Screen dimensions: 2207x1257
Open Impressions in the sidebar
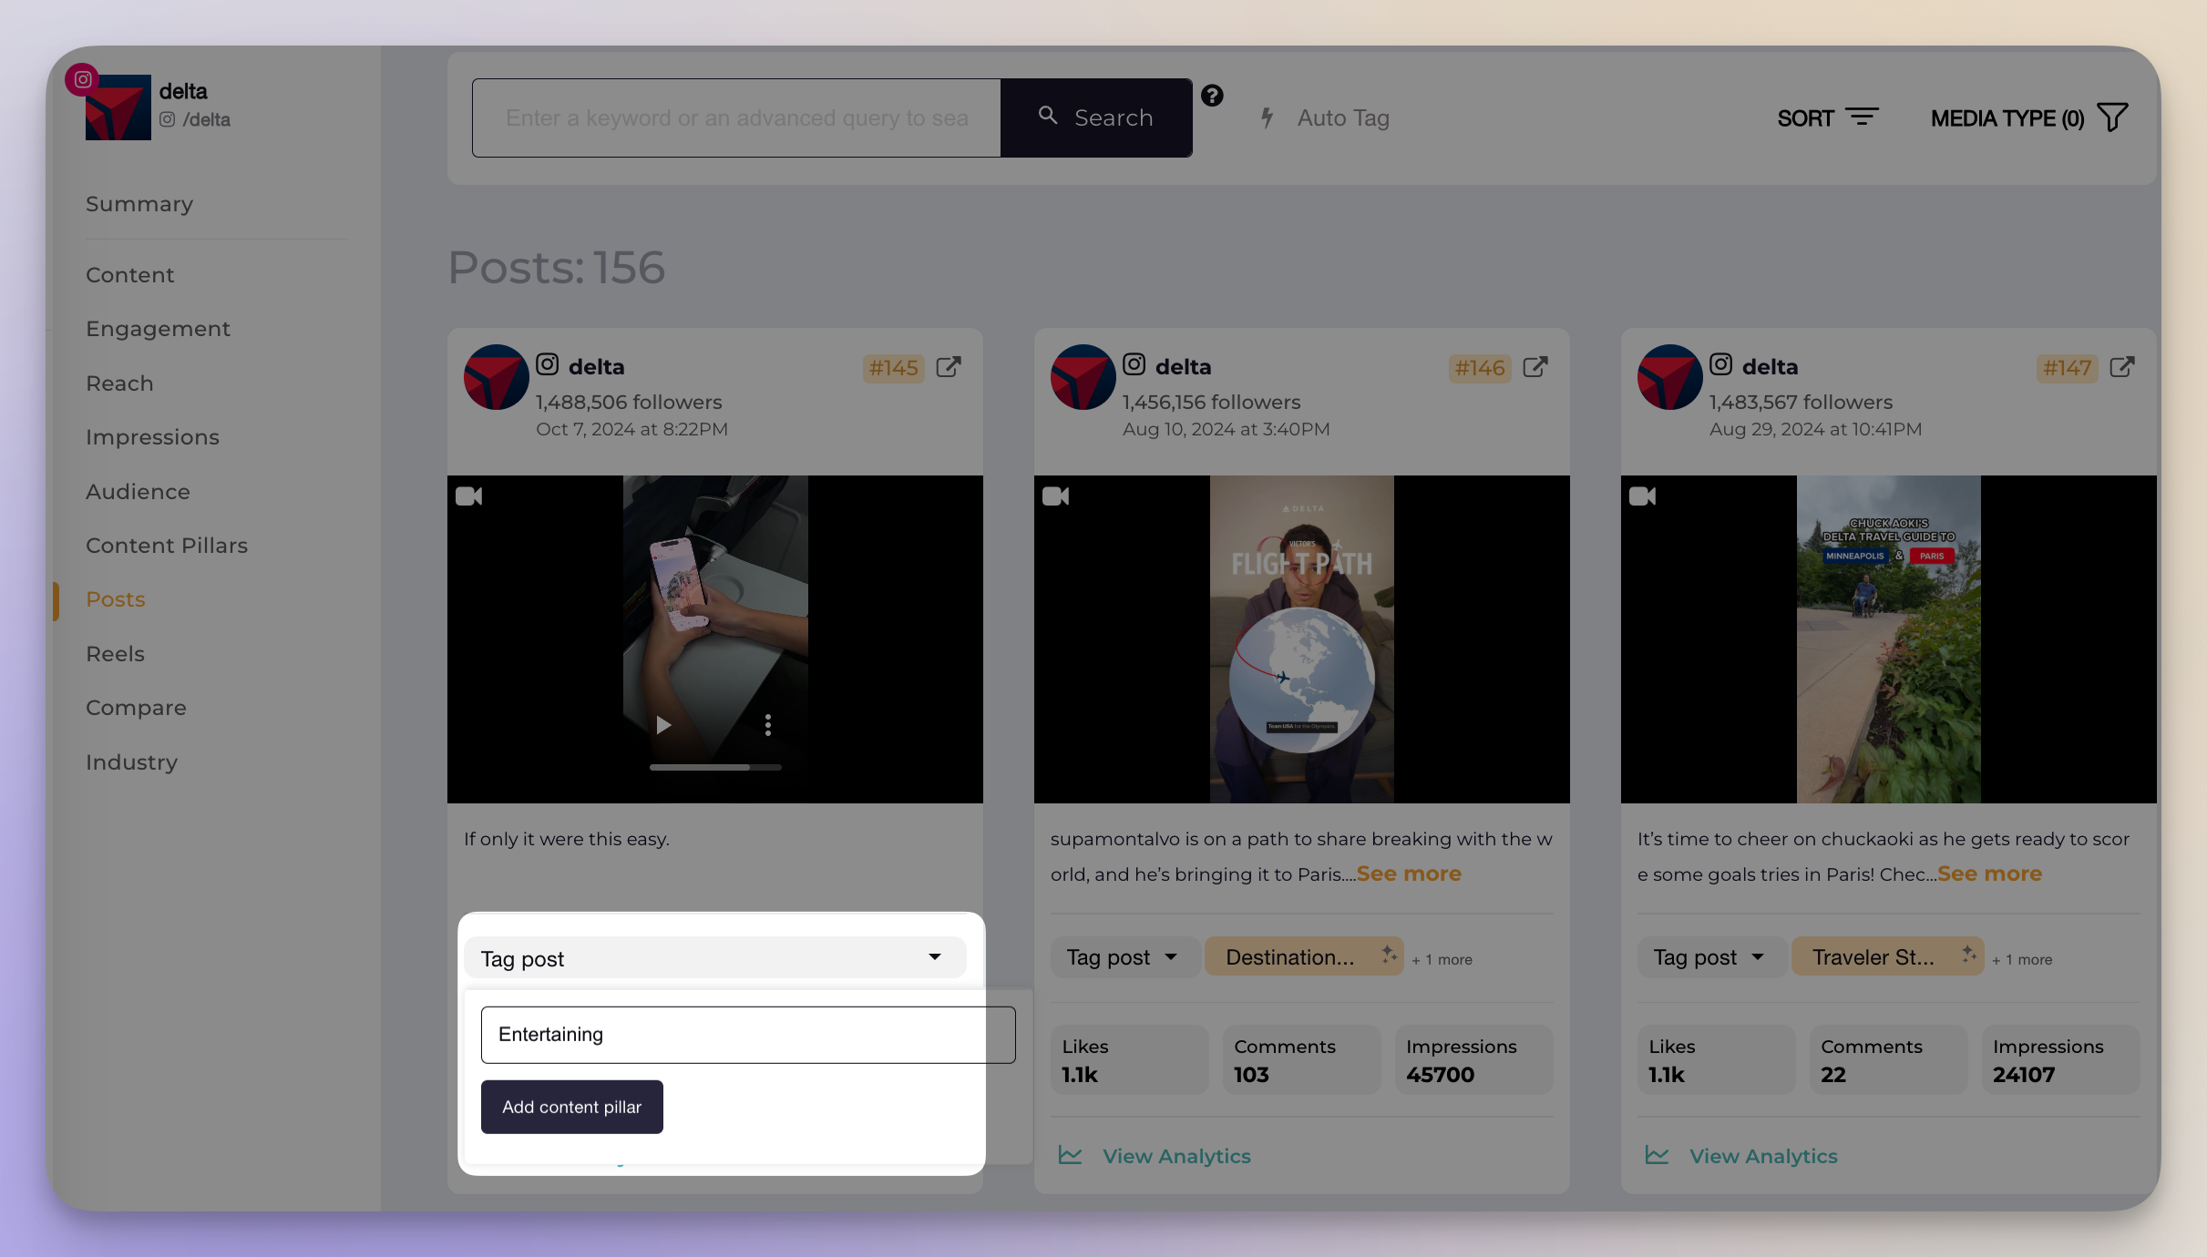(x=152, y=437)
